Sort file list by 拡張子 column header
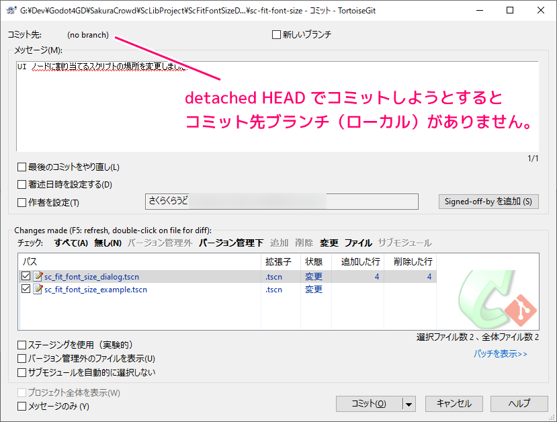 click(x=277, y=261)
